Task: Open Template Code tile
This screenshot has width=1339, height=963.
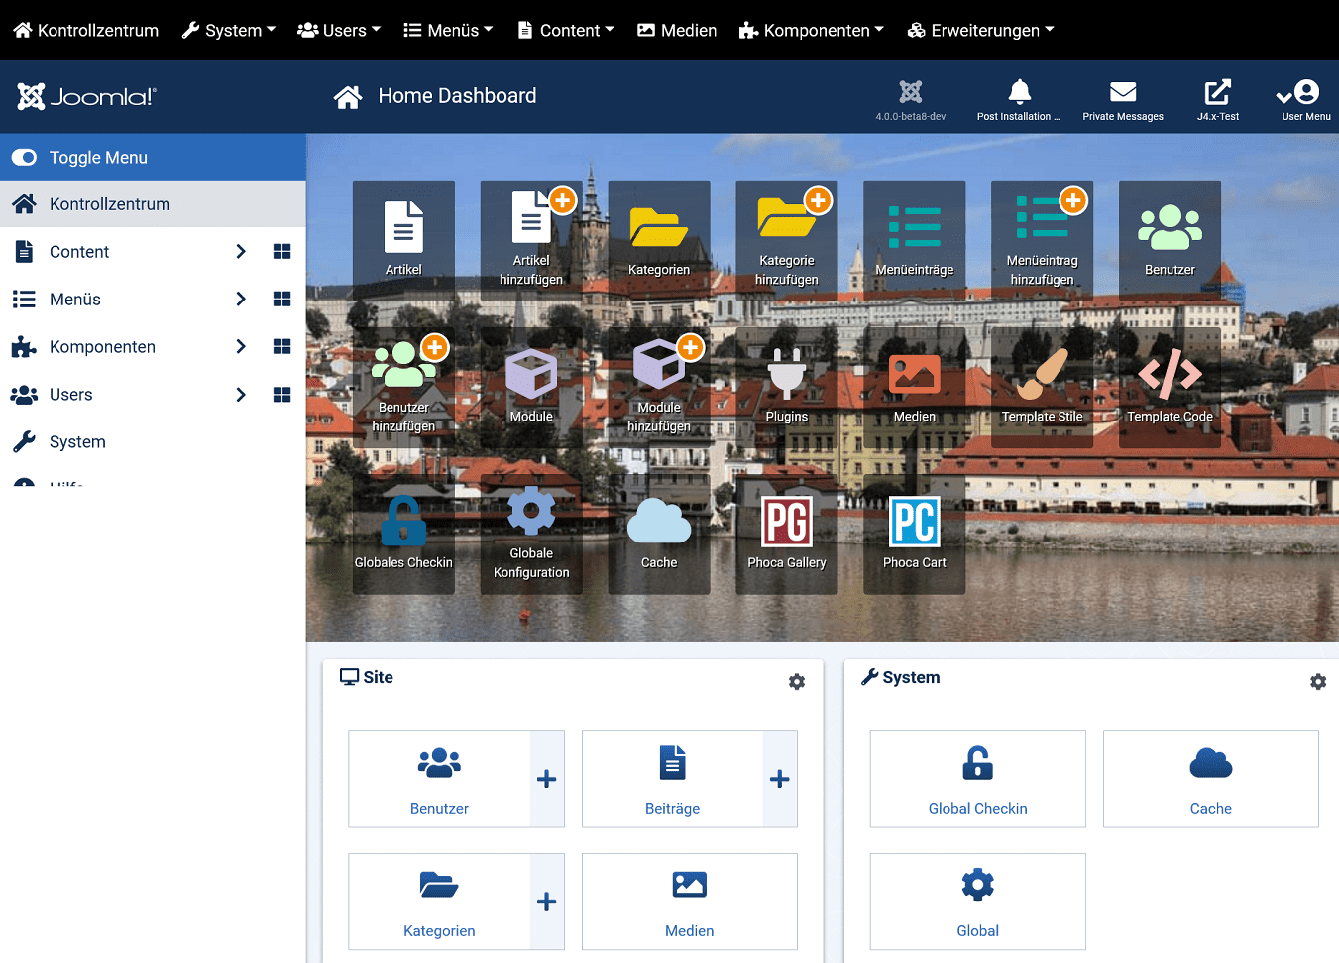Action: 1170,388
